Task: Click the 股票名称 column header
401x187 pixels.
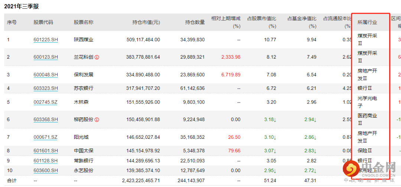Action: (x=84, y=23)
